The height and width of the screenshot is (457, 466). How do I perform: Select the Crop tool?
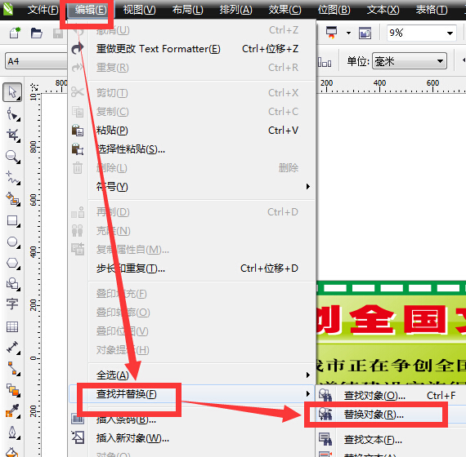pos(12,135)
